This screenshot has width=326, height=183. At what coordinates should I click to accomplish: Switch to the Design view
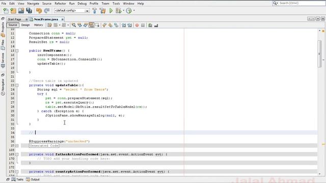[x=25, y=25]
